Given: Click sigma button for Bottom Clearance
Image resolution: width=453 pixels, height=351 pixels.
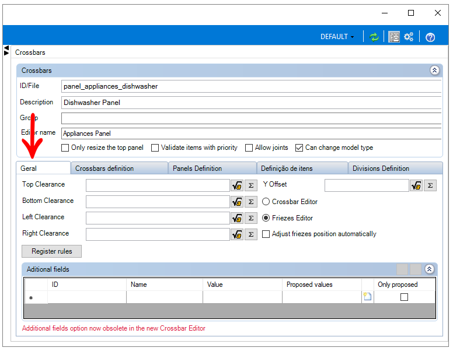Looking at the screenshot, I should (x=251, y=202).
